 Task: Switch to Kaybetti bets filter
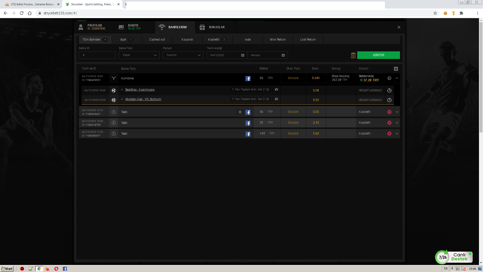tap(217, 40)
